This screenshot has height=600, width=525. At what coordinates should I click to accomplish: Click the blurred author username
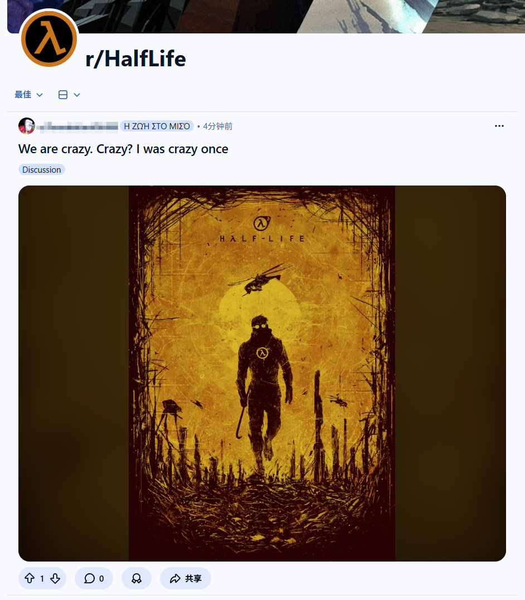click(x=77, y=126)
